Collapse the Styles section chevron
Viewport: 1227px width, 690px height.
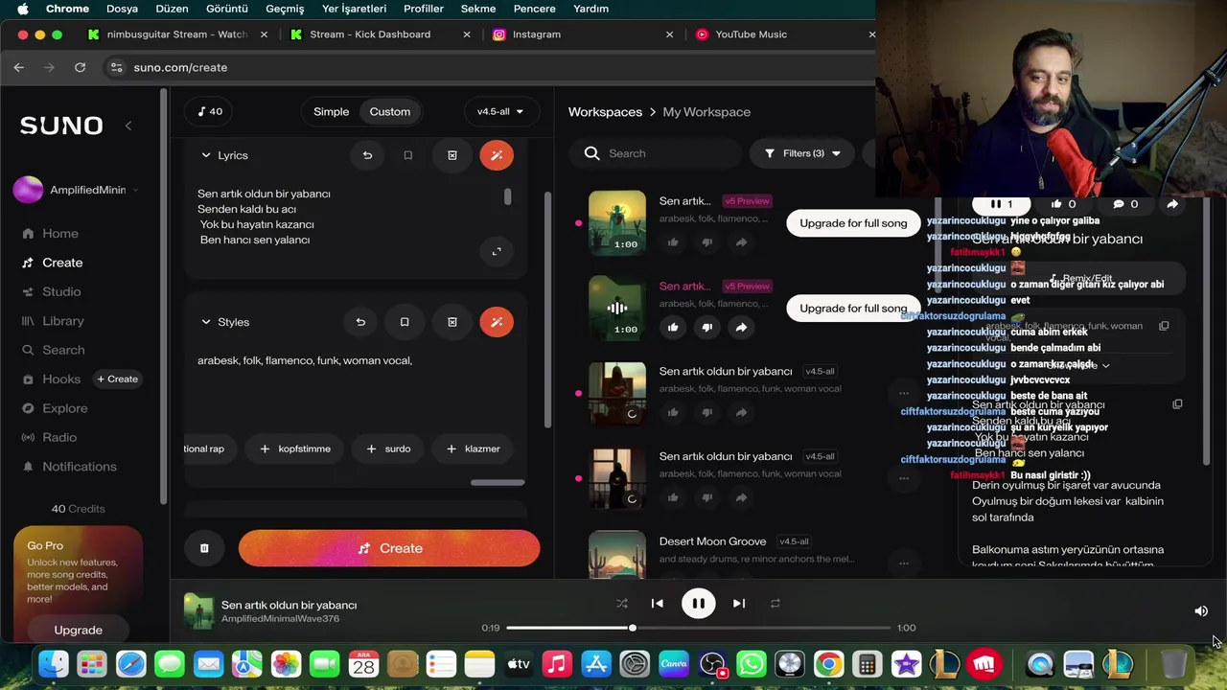pos(206,322)
